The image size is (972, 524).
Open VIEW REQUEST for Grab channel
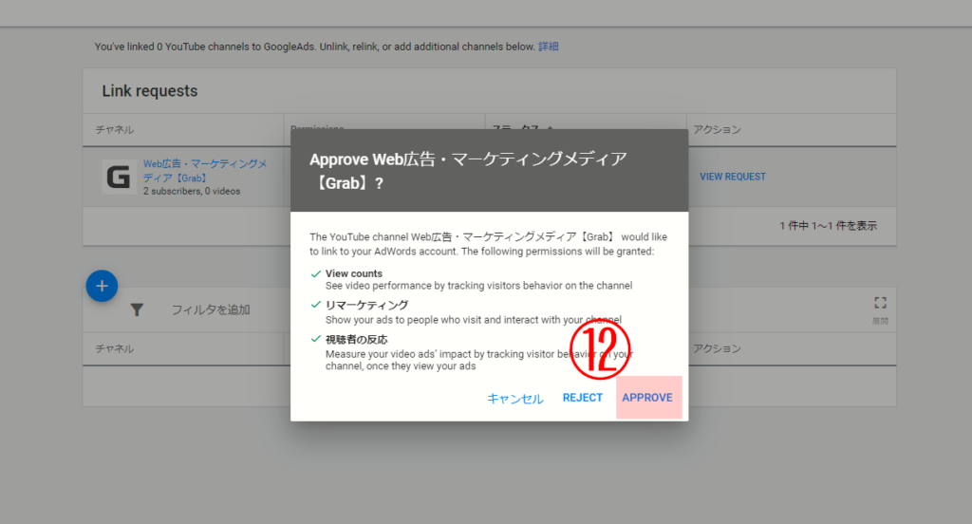732,177
